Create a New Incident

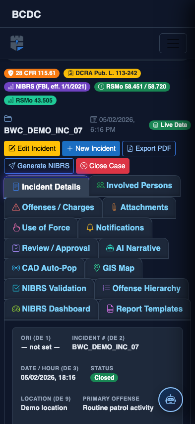point(91,148)
